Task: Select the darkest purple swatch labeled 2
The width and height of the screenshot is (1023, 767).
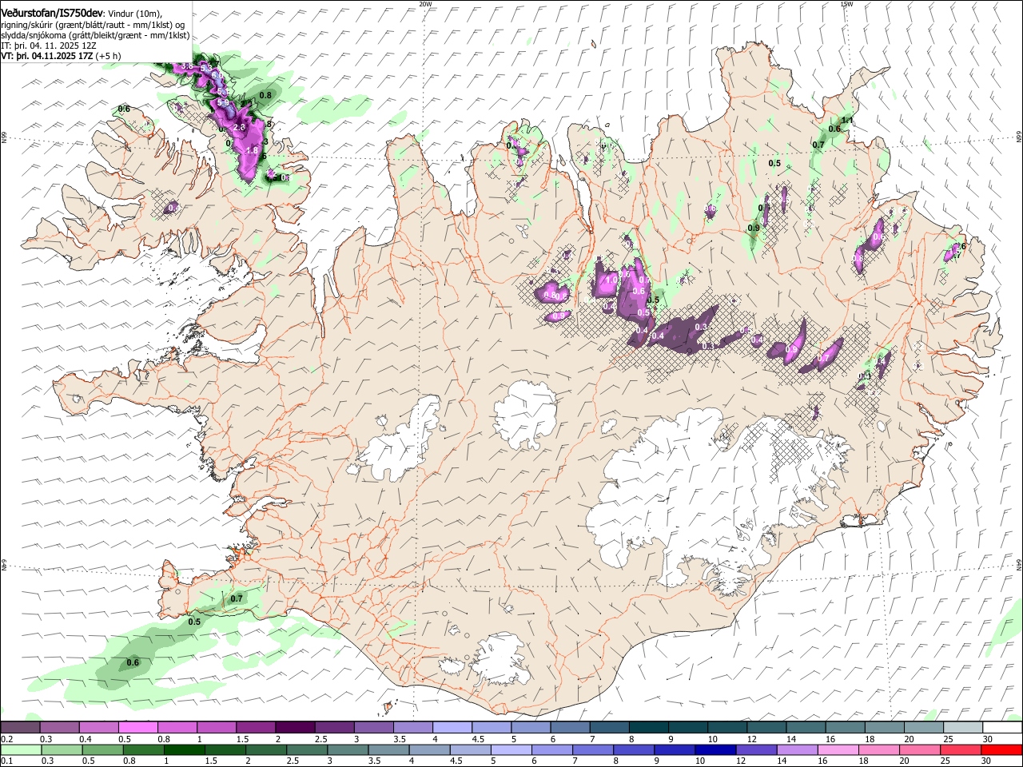Action: point(294,728)
